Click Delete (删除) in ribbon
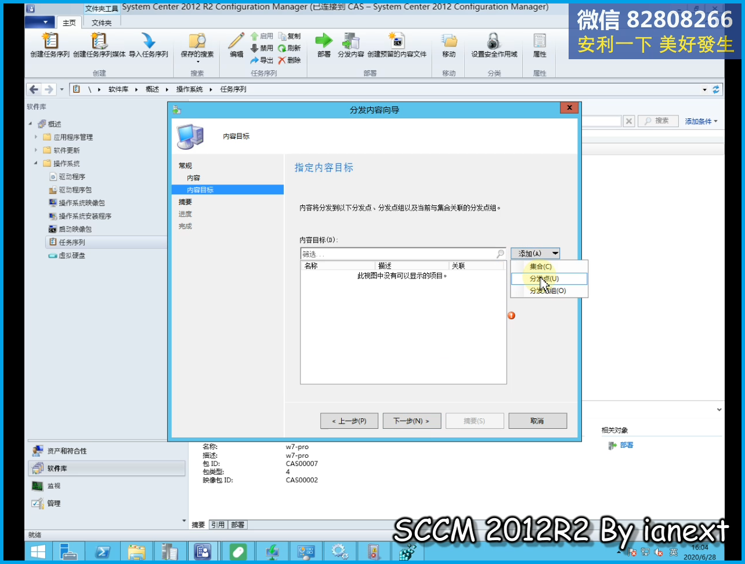 (289, 60)
